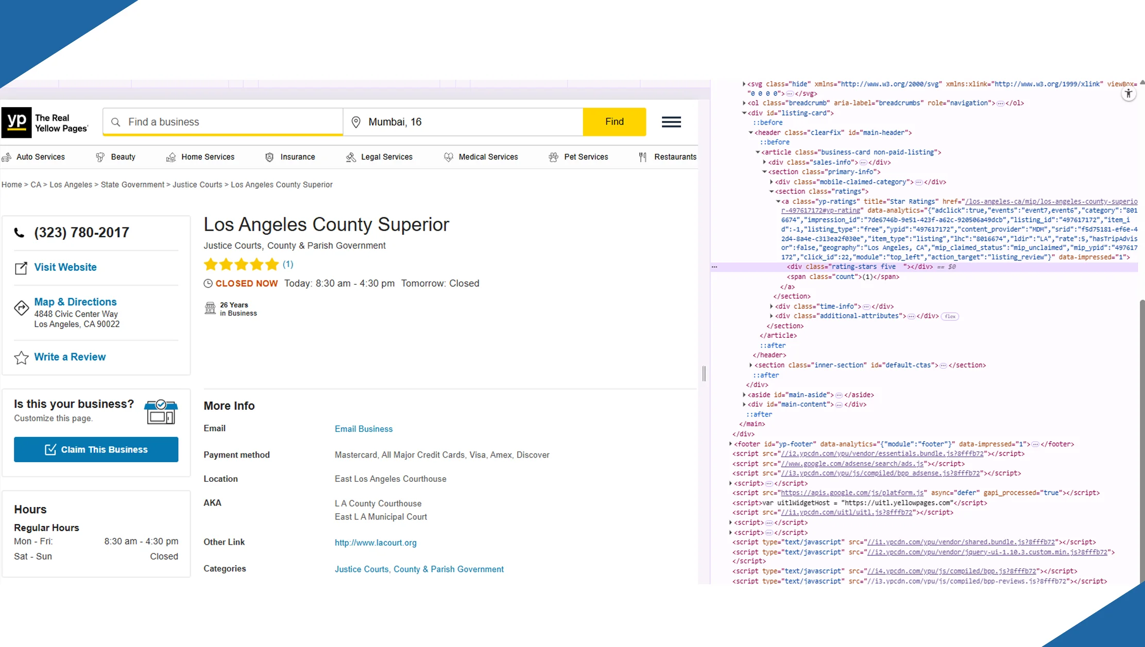
Task: Click the yellow Find button
Action: coord(614,122)
